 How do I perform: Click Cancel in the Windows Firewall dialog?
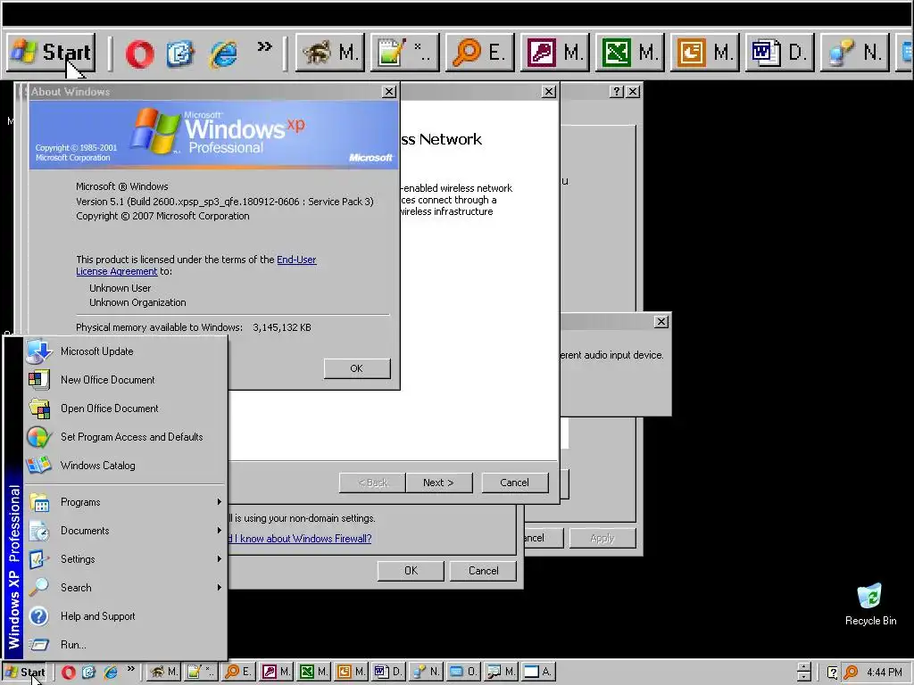483,571
